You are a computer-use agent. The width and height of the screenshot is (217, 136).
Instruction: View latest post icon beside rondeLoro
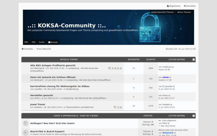[173, 67]
